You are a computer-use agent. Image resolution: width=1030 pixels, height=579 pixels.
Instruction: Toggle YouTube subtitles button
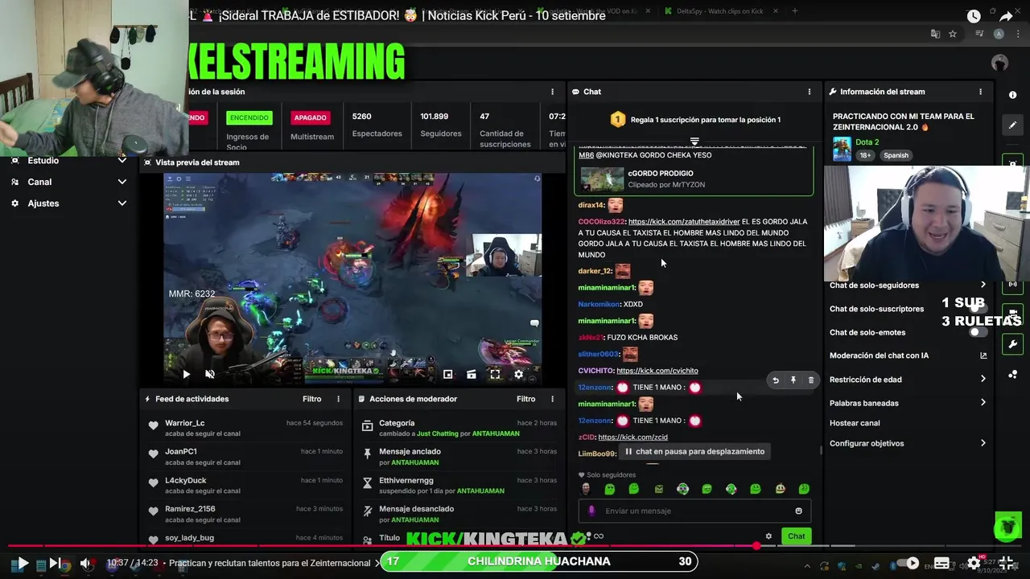click(941, 563)
